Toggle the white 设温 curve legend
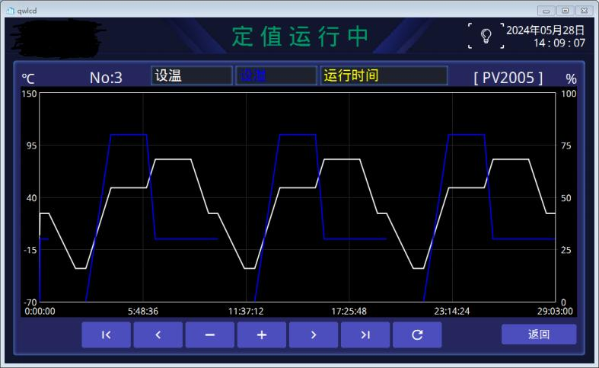The width and height of the screenshot is (599, 368). 192,75
